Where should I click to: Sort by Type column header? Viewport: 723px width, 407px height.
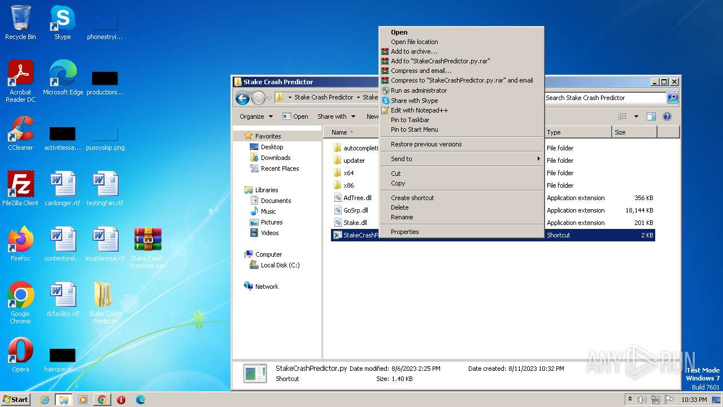pos(578,132)
